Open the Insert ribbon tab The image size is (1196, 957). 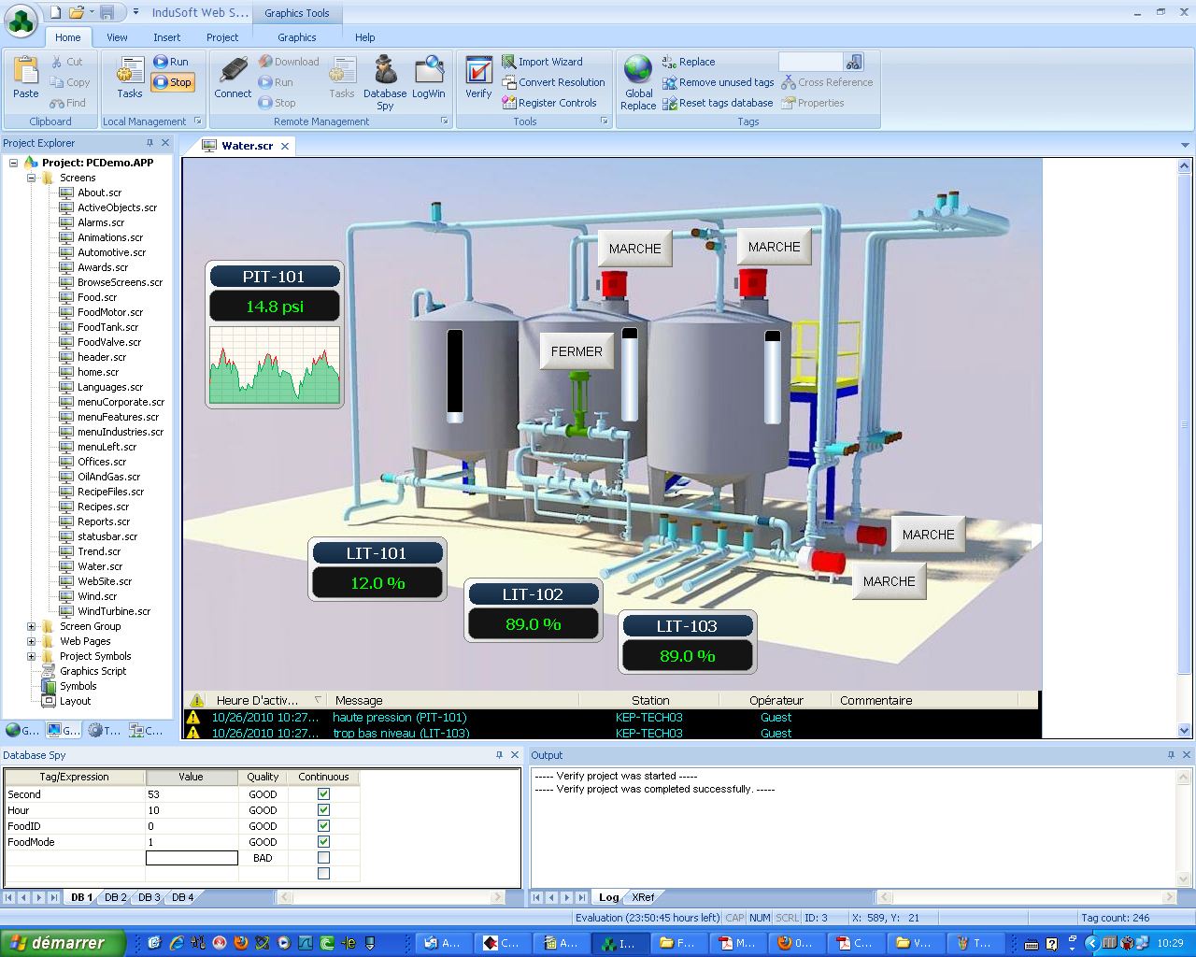coord(167,37)
